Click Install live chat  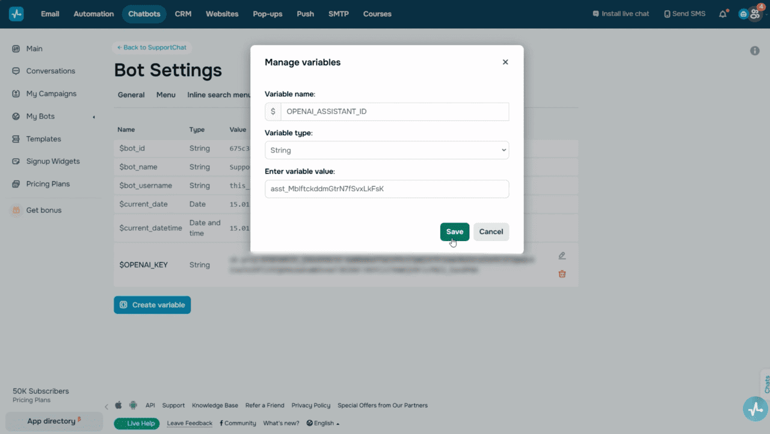click(621, 14)
